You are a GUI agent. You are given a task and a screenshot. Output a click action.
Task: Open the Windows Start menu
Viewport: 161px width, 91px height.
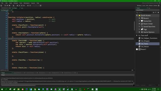(2, 89)
